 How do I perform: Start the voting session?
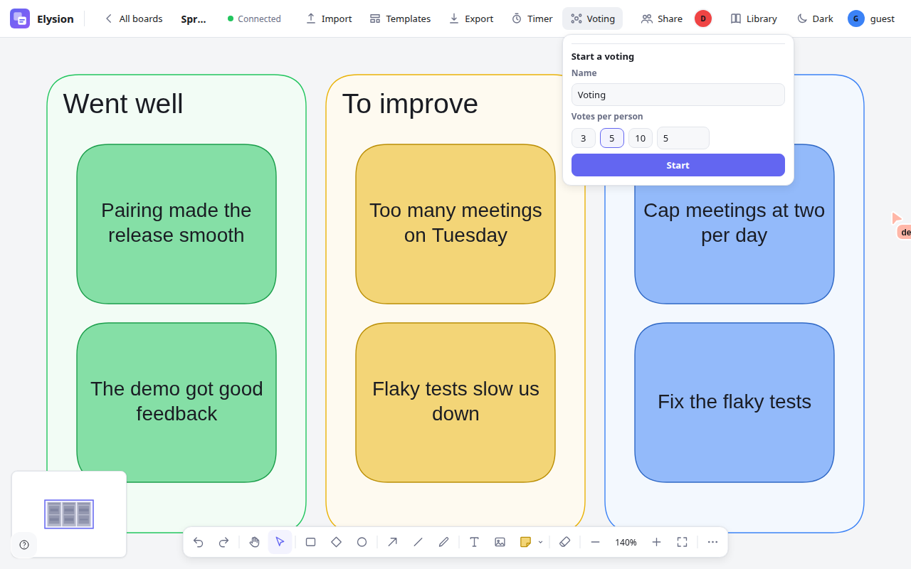pyautogui.click(x=678, y=165)
